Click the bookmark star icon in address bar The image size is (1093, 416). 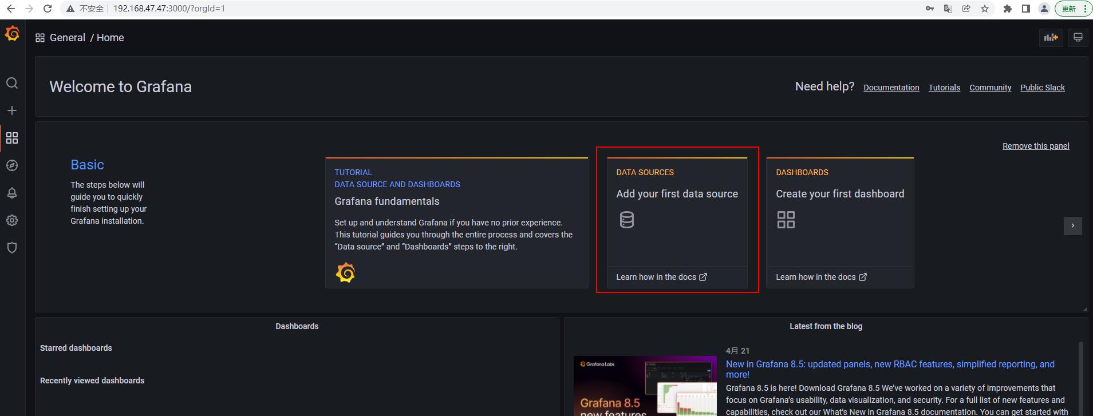[x=985, y=9]
